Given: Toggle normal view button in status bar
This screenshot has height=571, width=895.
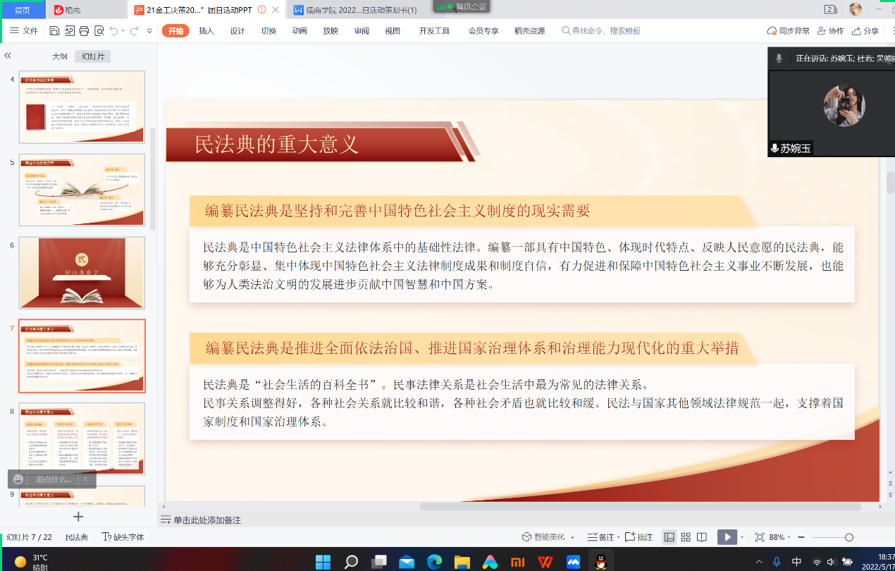Looking at the screenshot, I should pos(669,537).
